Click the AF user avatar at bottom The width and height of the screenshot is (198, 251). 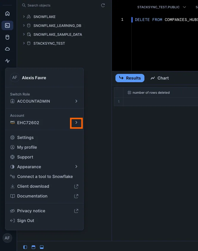click(x=7, y=238)
